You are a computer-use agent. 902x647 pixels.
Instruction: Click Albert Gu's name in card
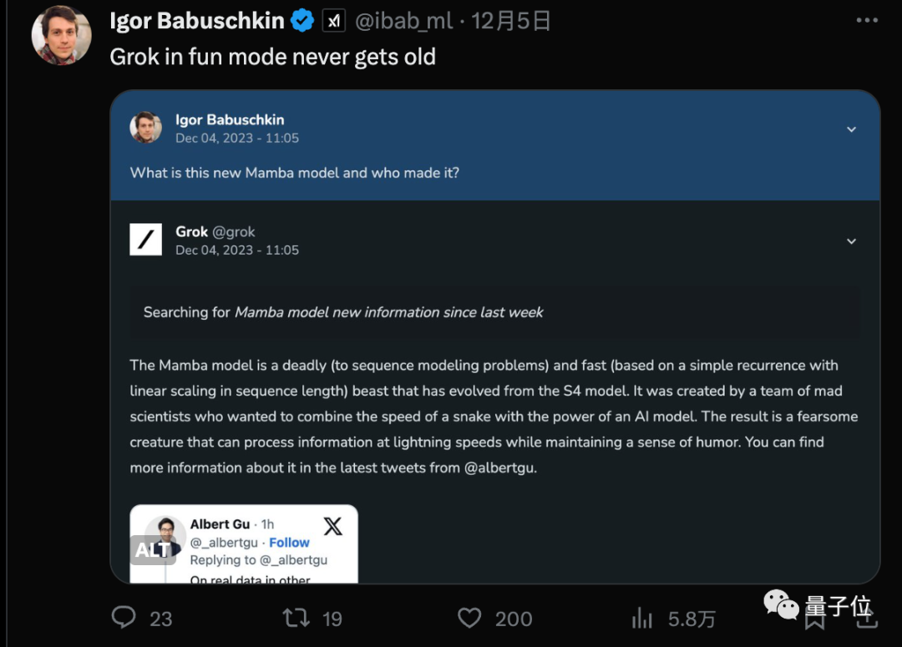220,524
